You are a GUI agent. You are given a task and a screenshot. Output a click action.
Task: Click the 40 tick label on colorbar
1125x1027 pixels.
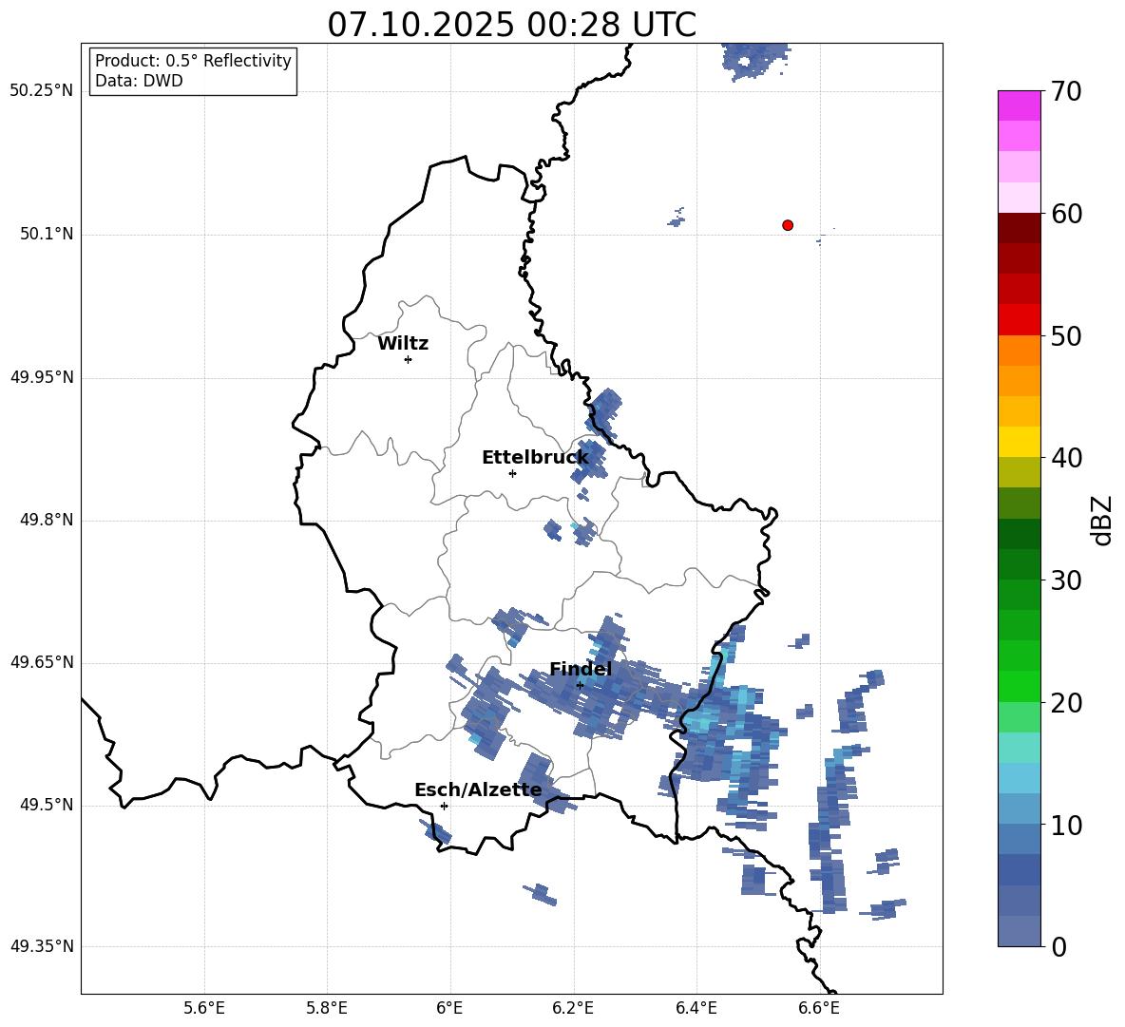1065,458
